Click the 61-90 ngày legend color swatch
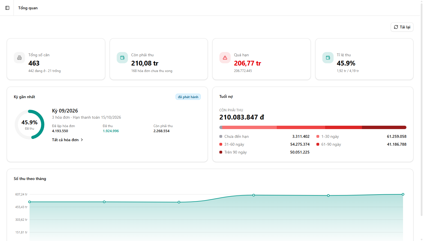Image resolution: width=423 pixels, height=241 pixels. click(318, 144)
